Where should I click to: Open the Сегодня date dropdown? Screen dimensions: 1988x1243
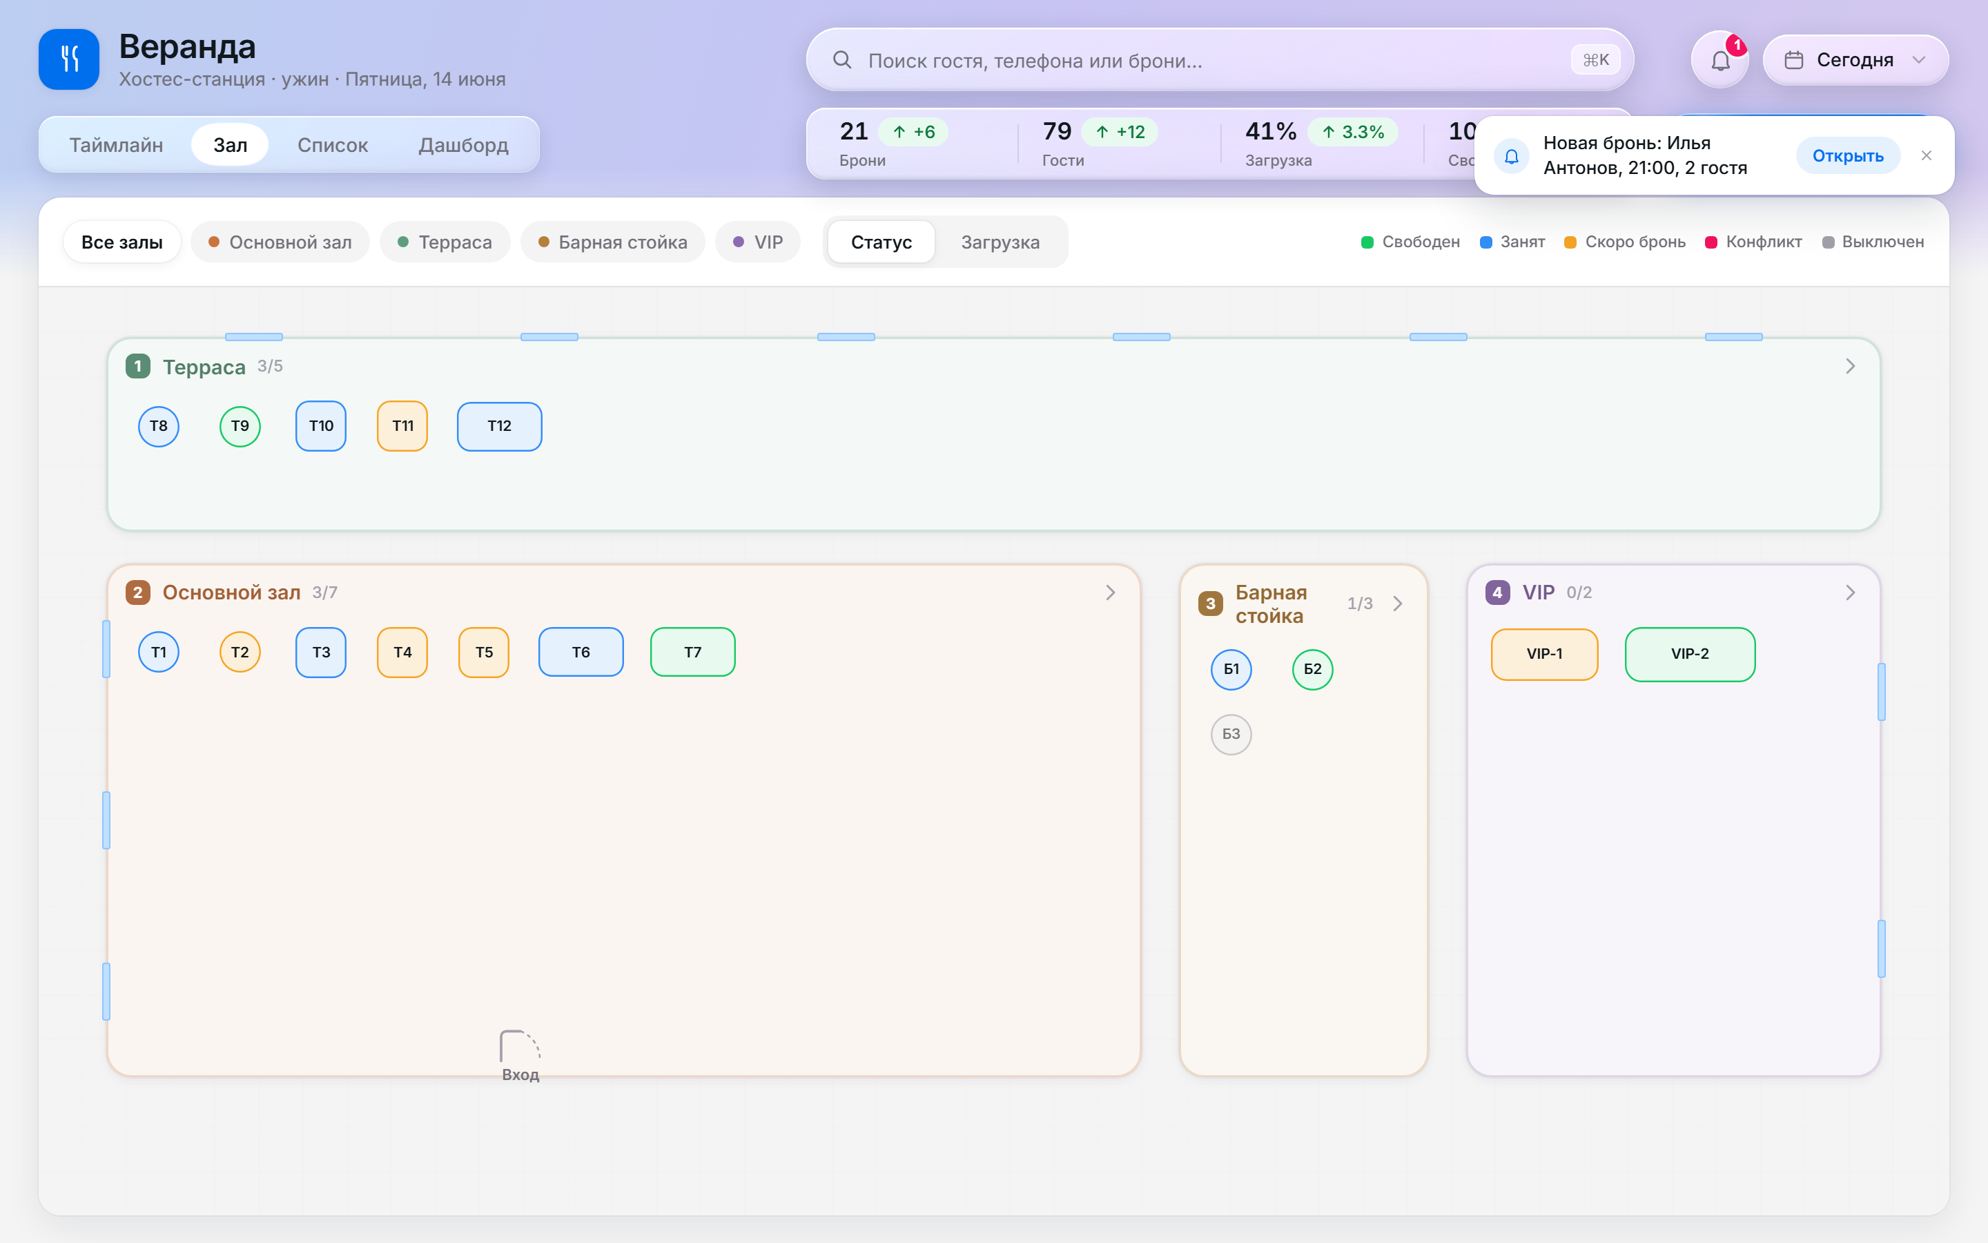(x=1855, y=60)
